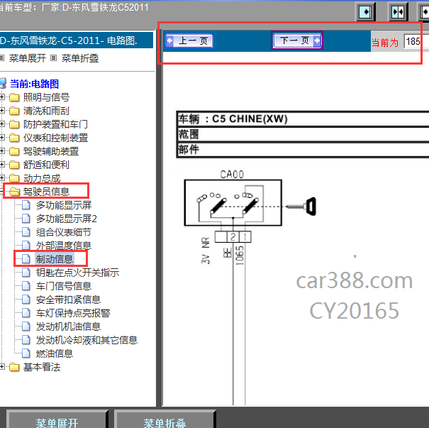
Task: Expand the 仪表和控制装置 folder
Action: pyautogui.click(x=2, y=137)
